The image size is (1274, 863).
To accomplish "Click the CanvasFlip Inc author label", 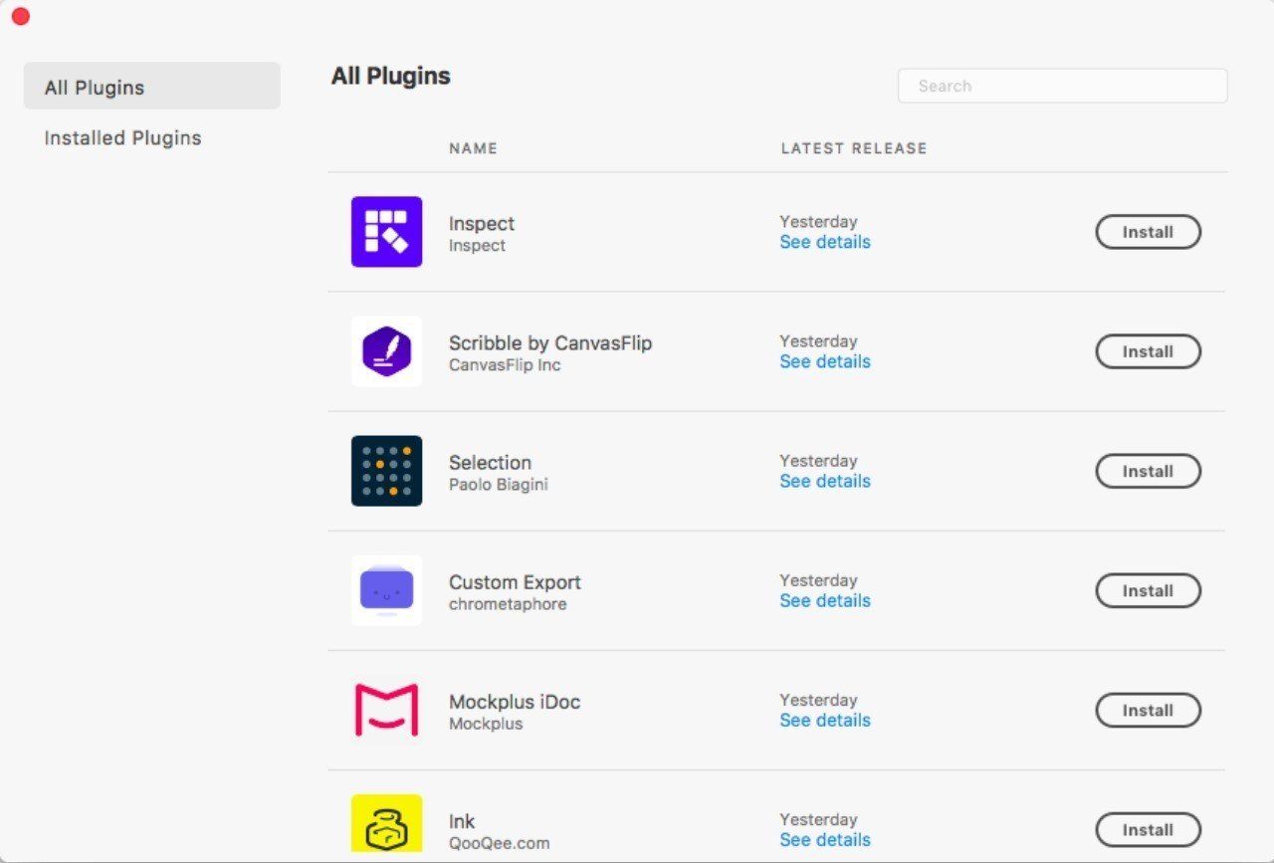I will 505,365.
